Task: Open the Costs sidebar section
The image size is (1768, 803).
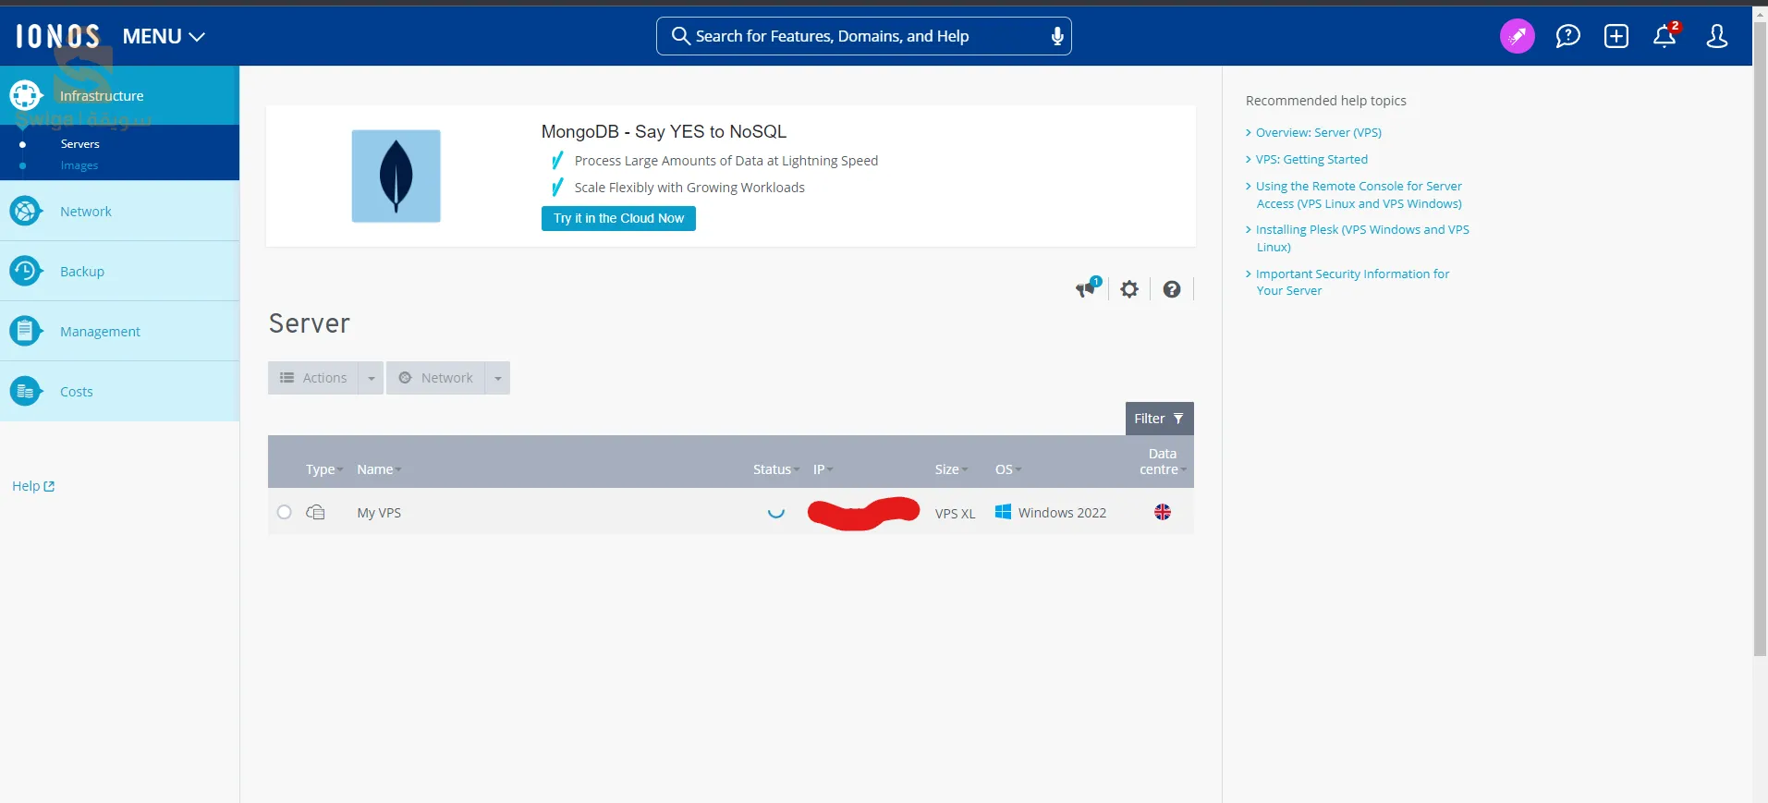Action: click(77, 392)
